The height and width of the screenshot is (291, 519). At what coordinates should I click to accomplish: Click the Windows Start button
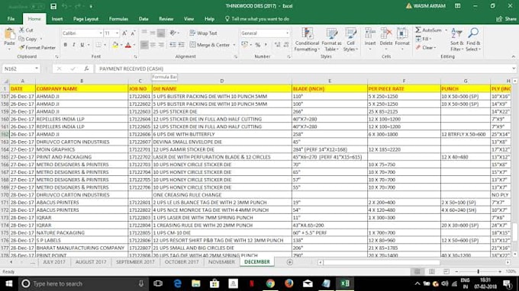coord(9,283)
